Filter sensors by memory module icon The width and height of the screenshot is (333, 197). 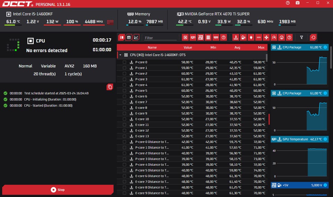[x=216, y=38]
